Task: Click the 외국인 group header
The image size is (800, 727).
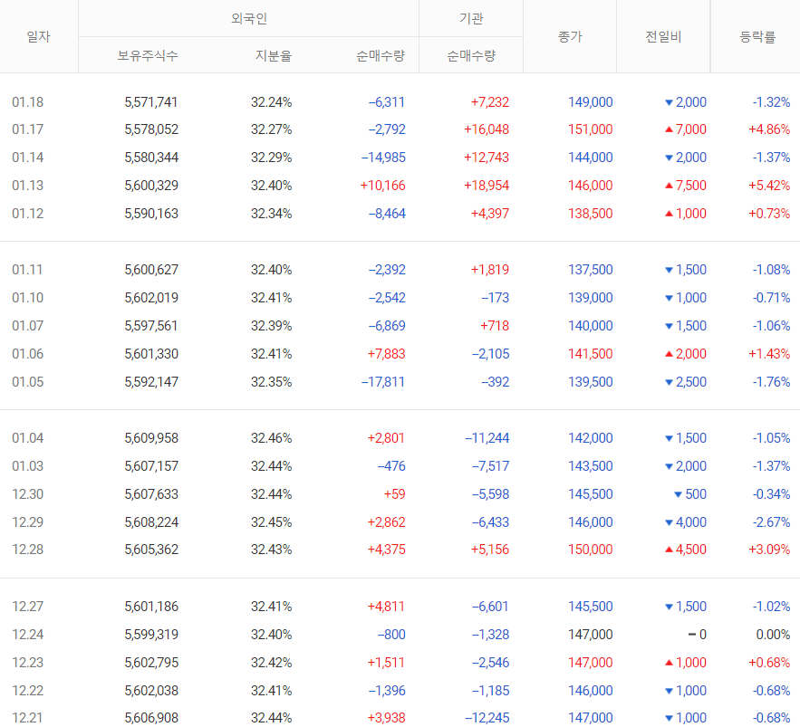Action: (249, 19)
